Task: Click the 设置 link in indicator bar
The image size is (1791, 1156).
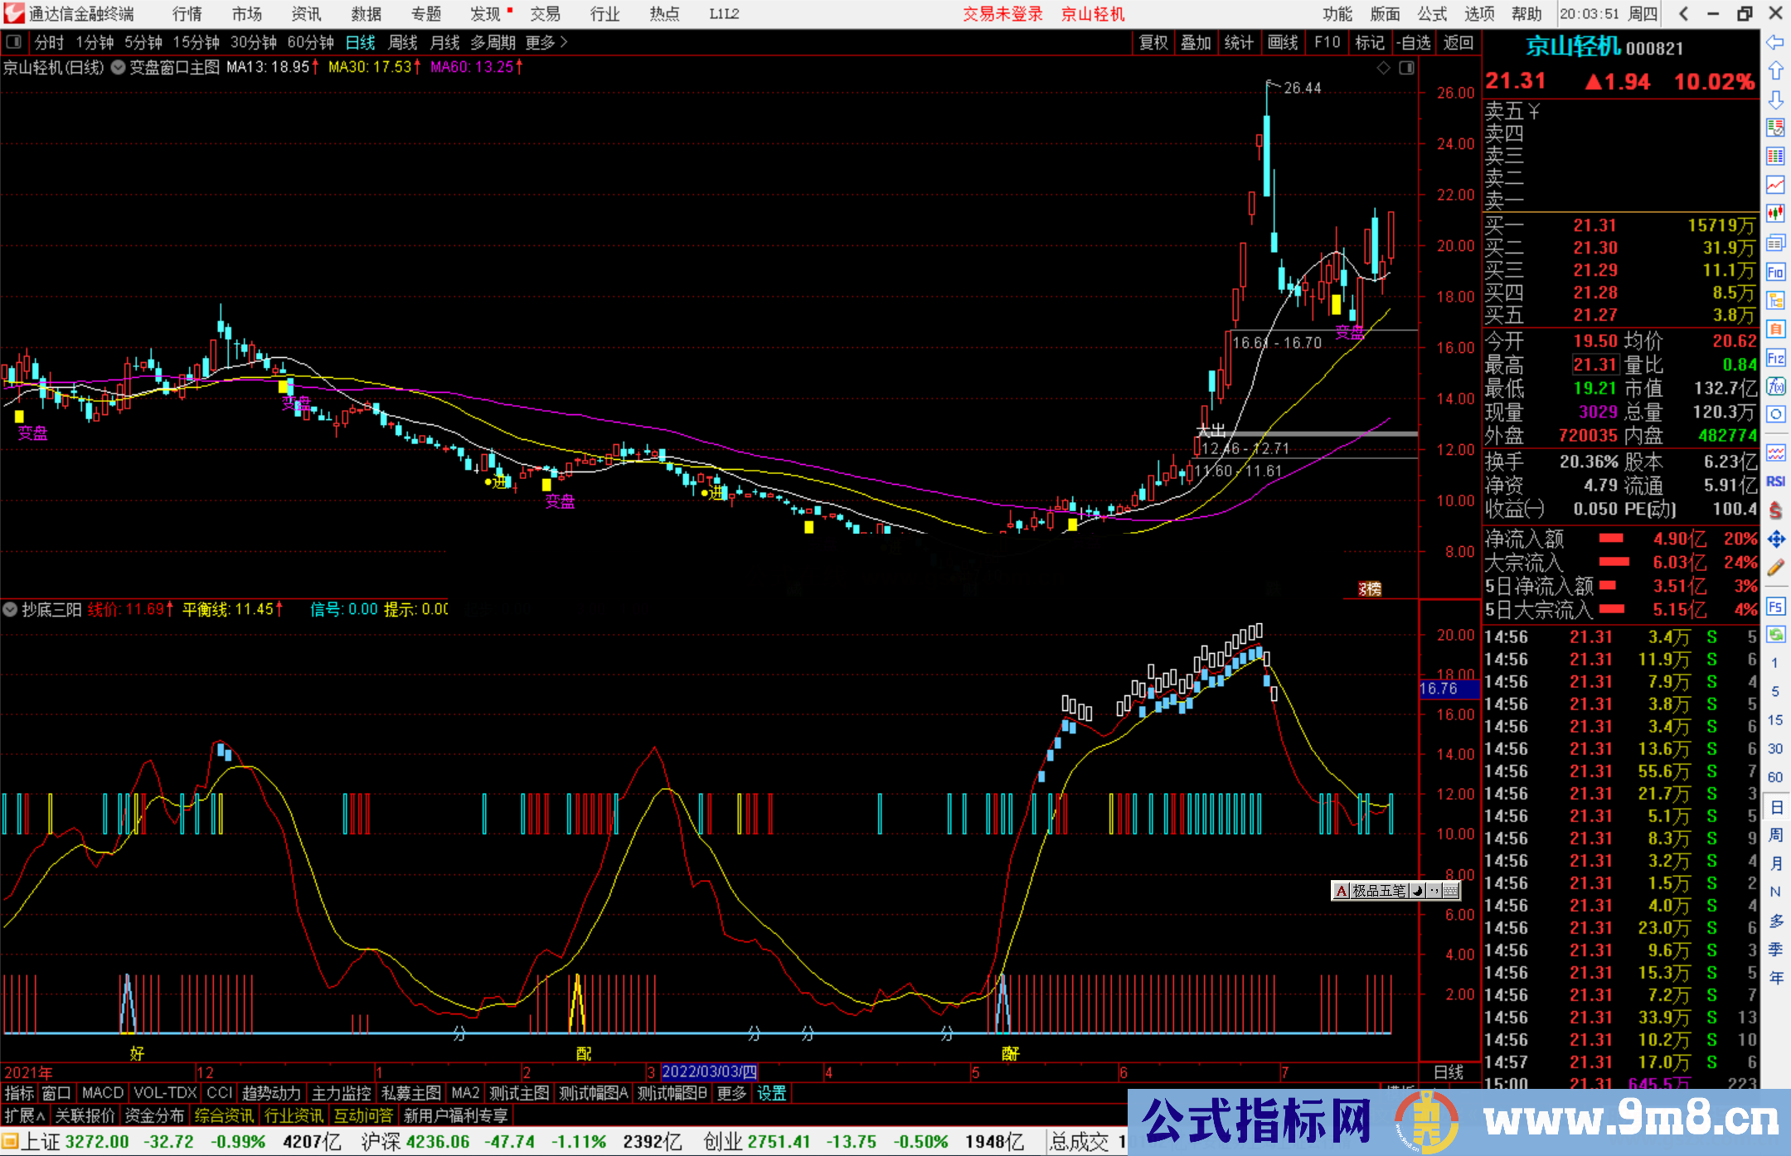Action: (x=771, y=1093)
